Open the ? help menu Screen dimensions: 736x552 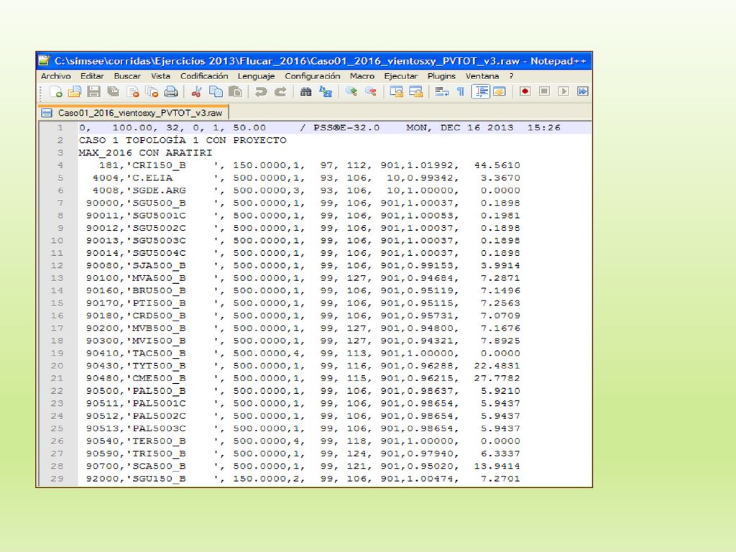(x=512, y=76)
